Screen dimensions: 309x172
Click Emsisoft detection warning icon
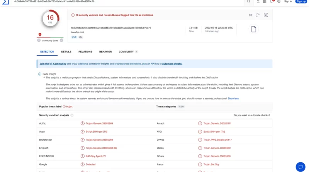[83, 148]
